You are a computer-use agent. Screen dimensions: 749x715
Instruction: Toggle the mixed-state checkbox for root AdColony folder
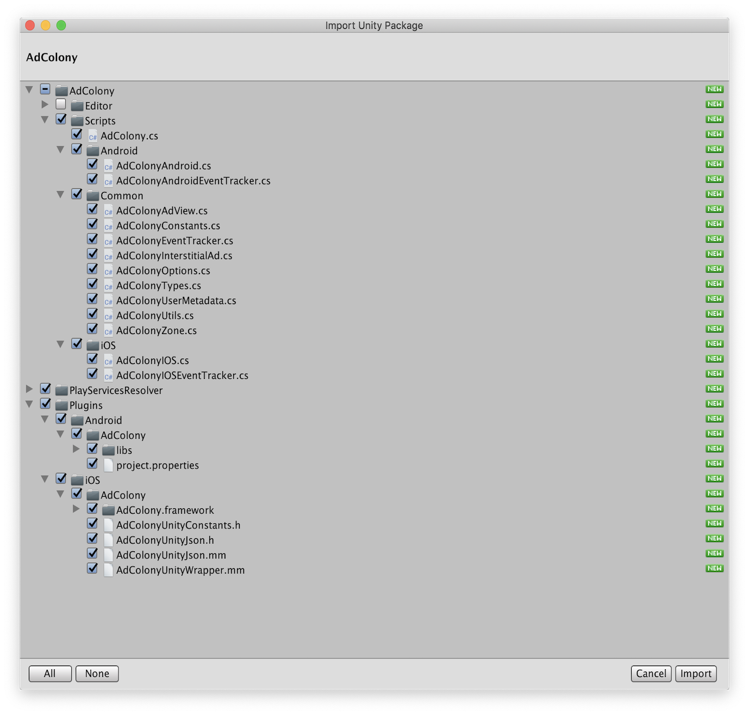click(x=45, y=89)
